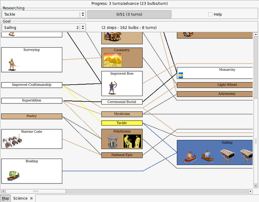The height and width of the screenshot is (202, 259).
Task: Click the Surveying node title
Action: point(32,50)
